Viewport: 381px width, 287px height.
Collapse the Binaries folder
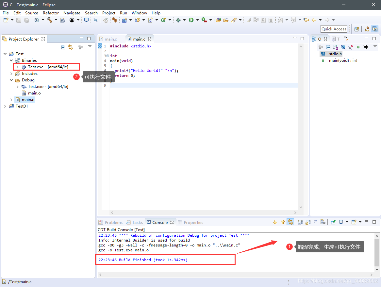coord(11,60)
